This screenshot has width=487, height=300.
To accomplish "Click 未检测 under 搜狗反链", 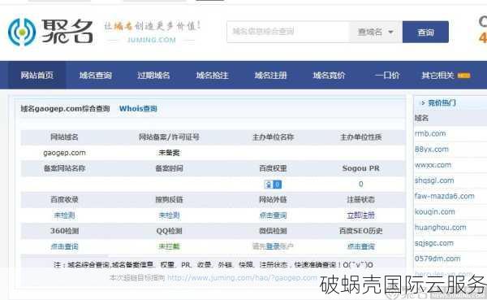I will tap(169, 215).
